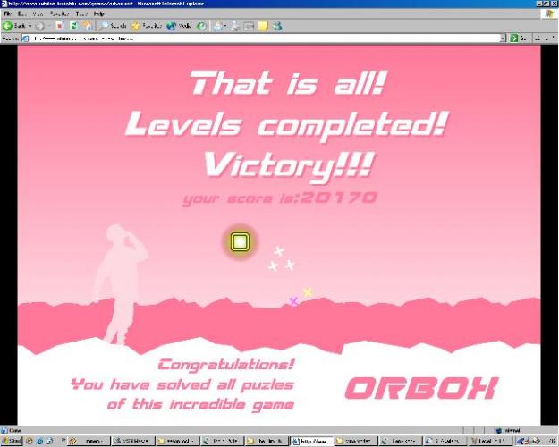Switch to second taskbar window button
This screenshot has width=559, height=447.
[x=132, y=441]
